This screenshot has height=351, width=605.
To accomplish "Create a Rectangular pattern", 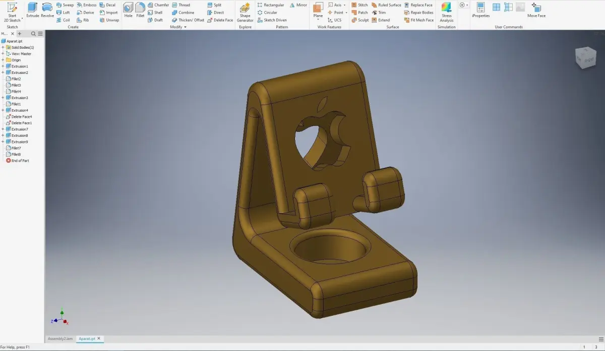I will (271, 5).
